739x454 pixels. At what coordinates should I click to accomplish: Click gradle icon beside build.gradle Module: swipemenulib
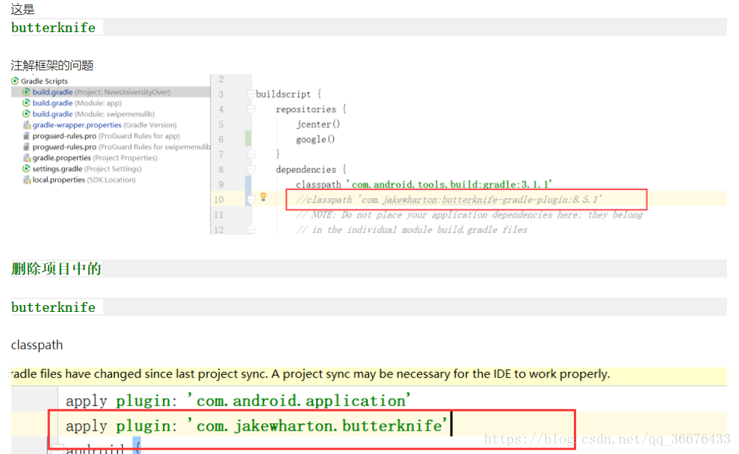point(26,114)
